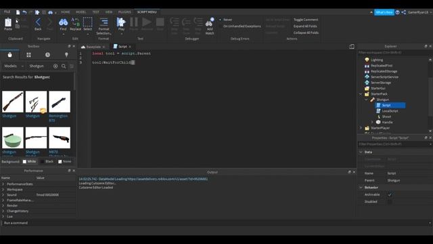Screen dimensions: 433x244
Task: Switch to the PLUGINS ribbon tab
Action: click(124, 12)
